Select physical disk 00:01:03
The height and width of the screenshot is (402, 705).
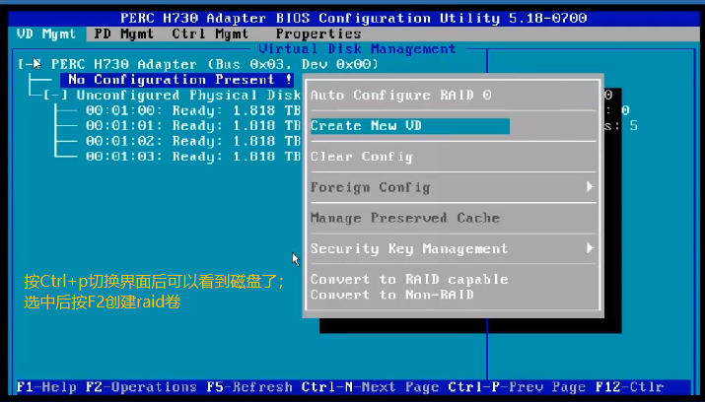(193, 157)
